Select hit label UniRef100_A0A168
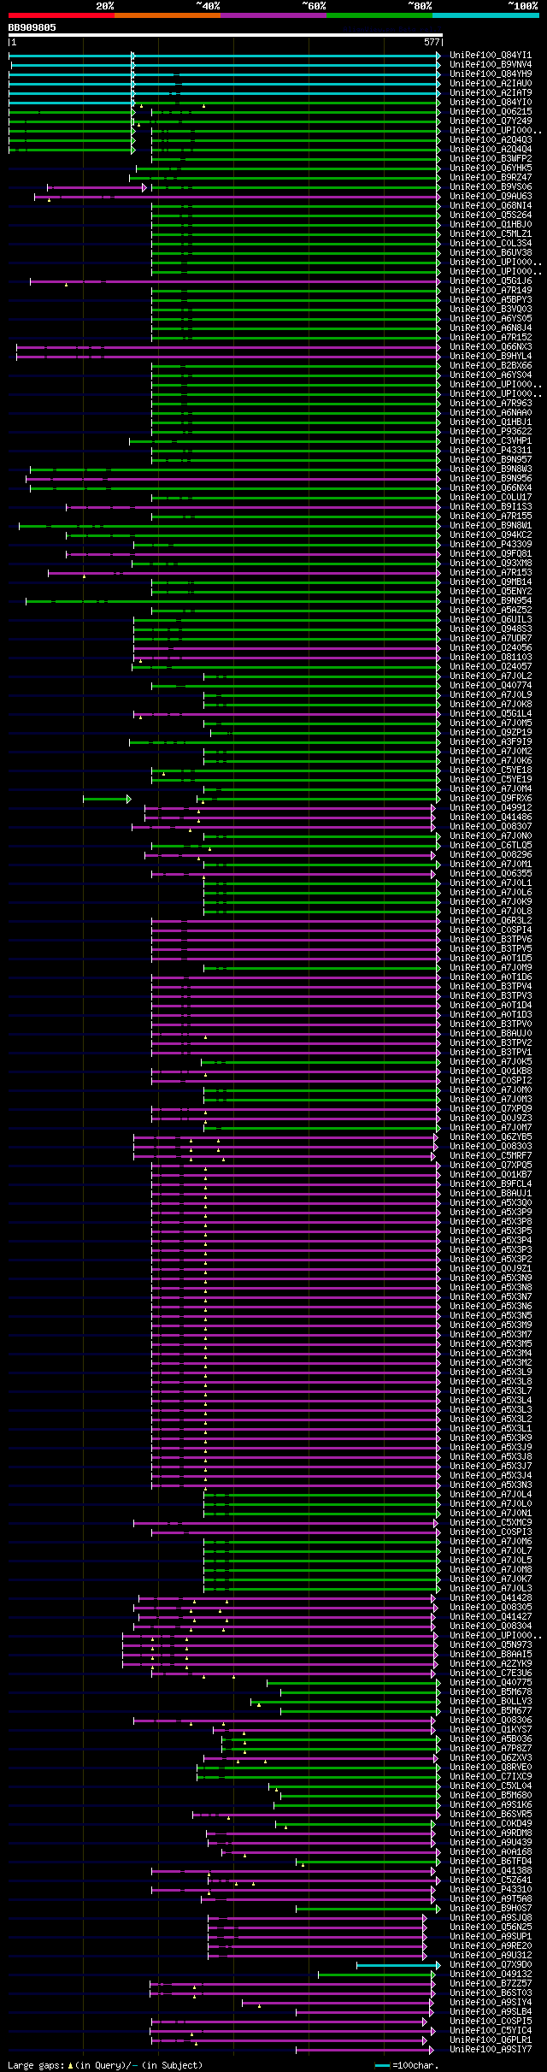547x2072 pixels. [491, 1851]
